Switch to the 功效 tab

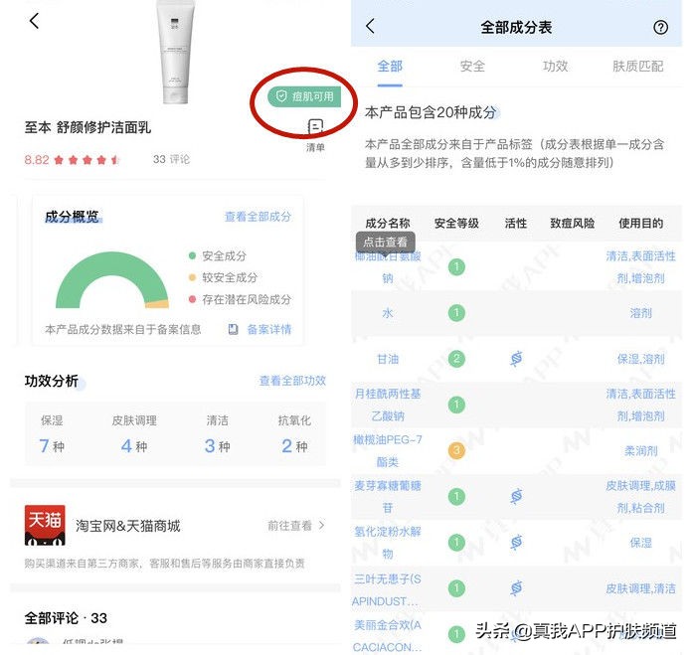point(555,67)
